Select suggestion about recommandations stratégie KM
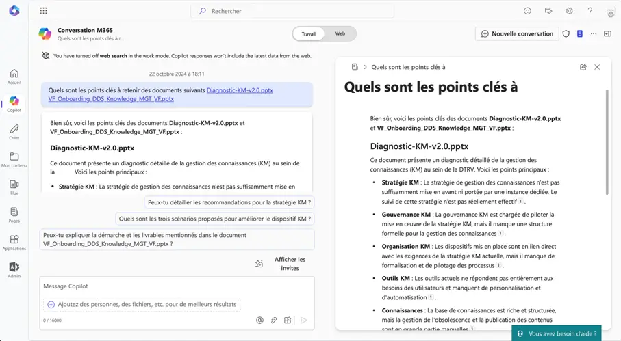Image resolution: width=621 pixels, height=341 pixels. [229, 202]
